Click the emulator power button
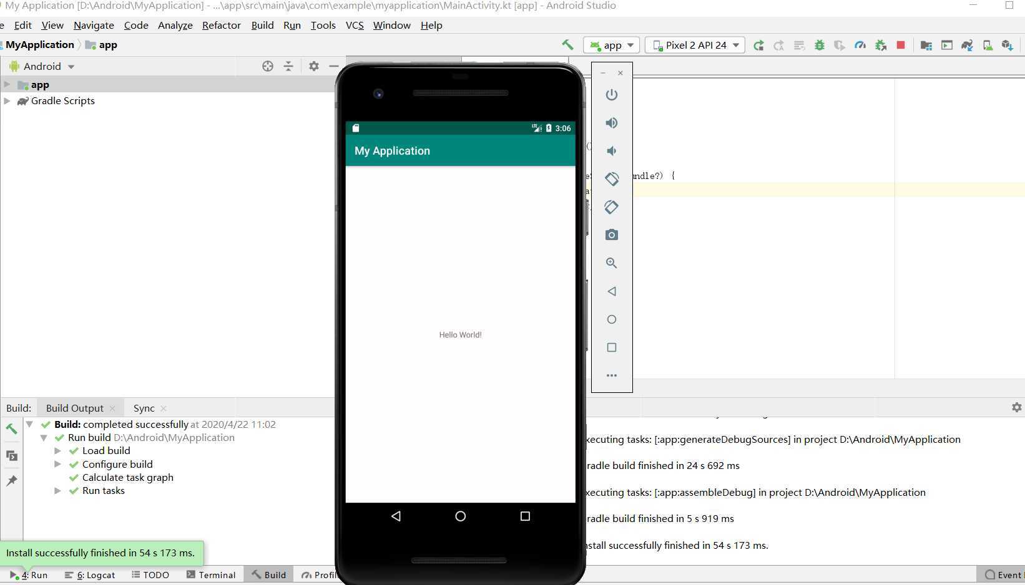1025x585 pixels. tap(612, 95)
